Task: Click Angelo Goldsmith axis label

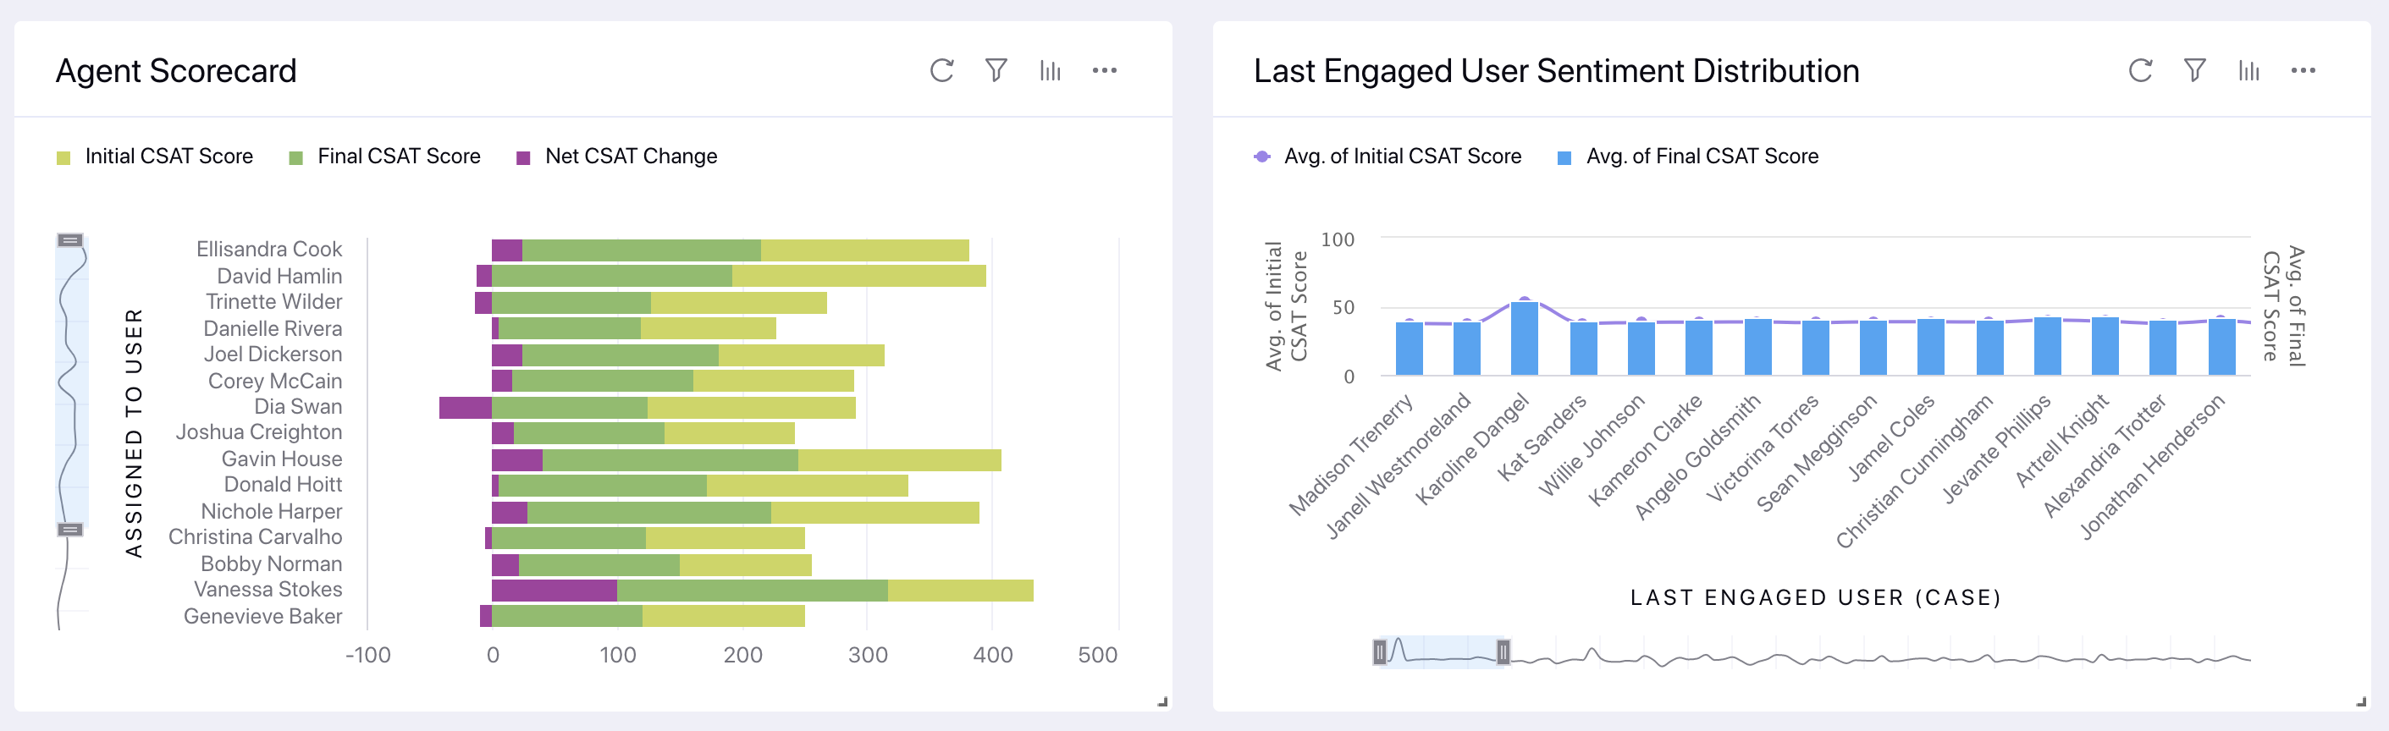Action: [1697, 456]
